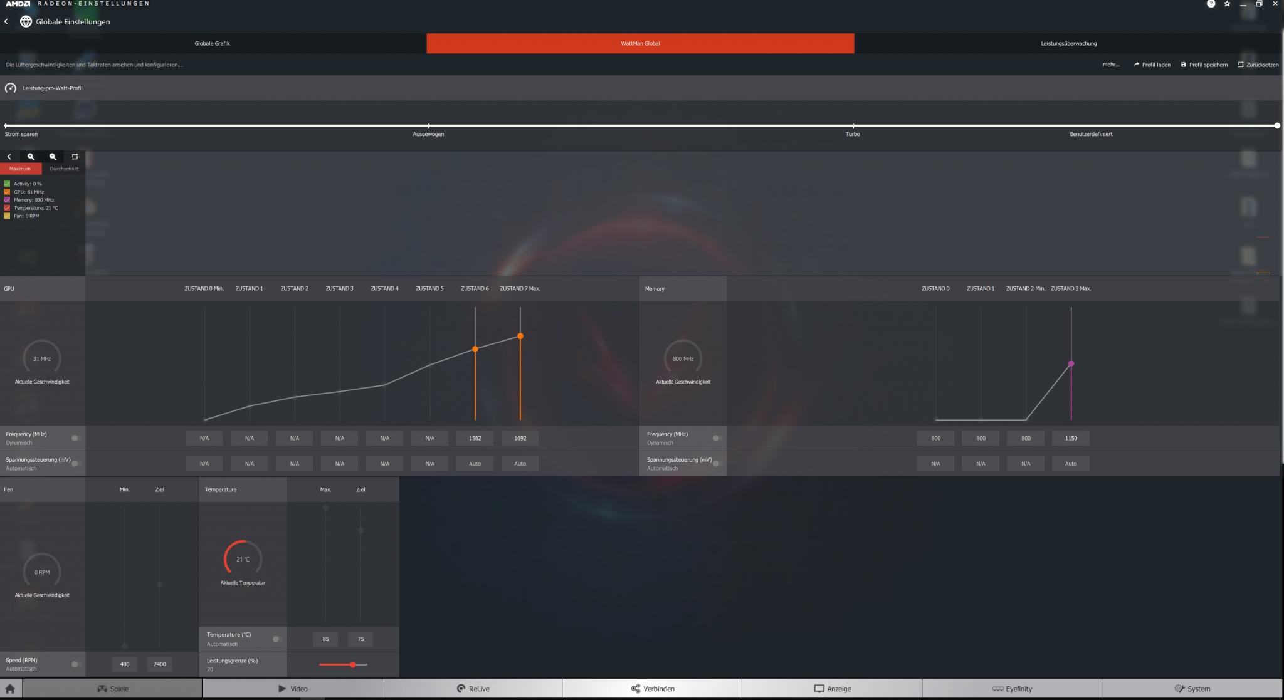Screen dimensions: 1284x700
Task: Click the Zustand 7 frequency field 1692
Action: [x=520, y=438]
